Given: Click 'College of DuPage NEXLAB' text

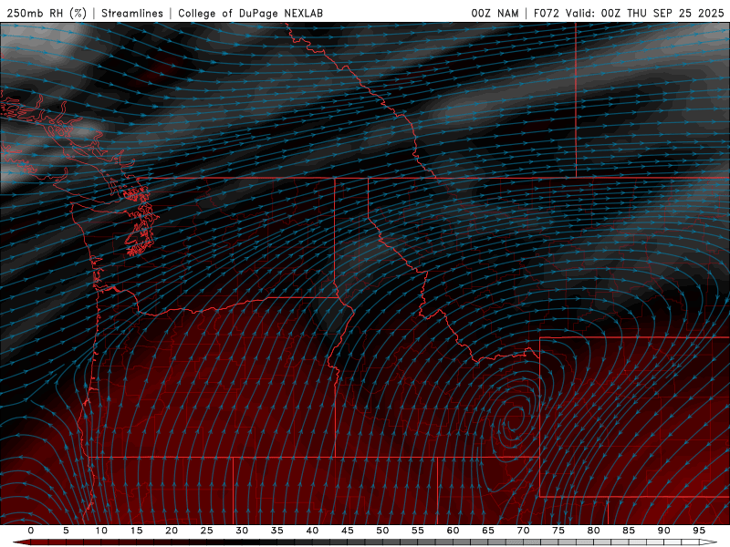Looking at the screenshot, I should click(x=250, y=13).
